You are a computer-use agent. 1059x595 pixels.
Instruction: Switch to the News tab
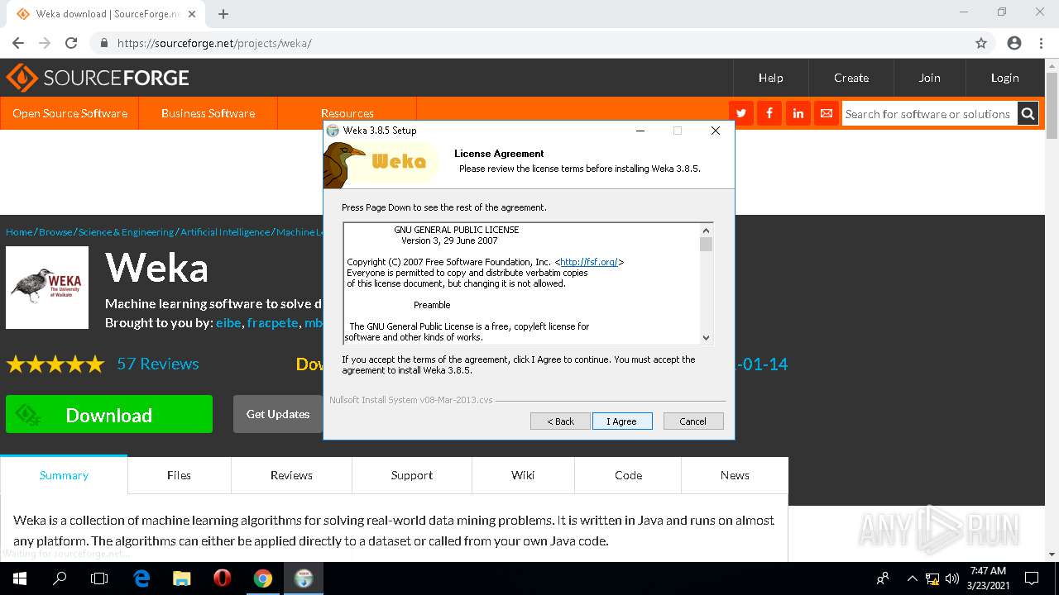[x=735, y=475]
